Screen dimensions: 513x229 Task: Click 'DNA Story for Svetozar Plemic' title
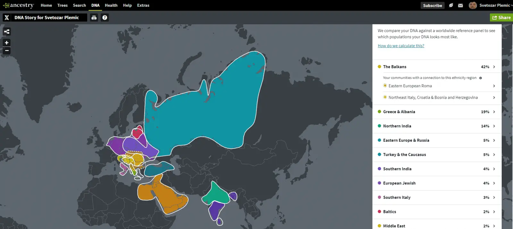point(46,18)
